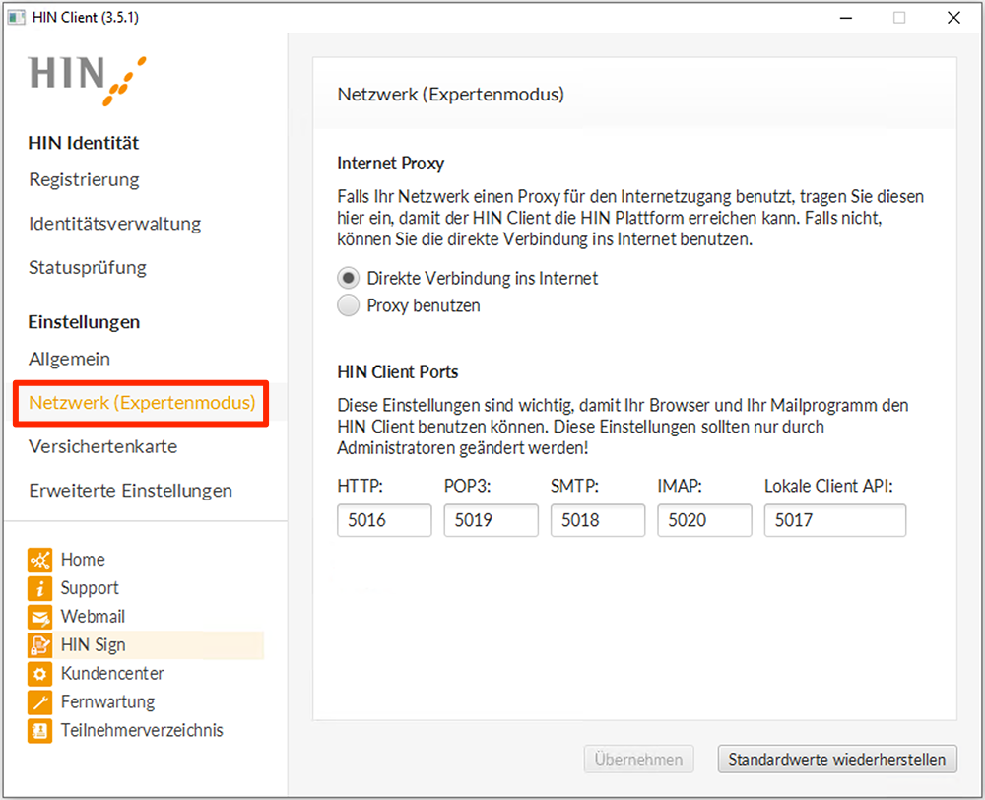985x800 pixels.
Task: Go to Statusprüfung
Action: 88,268
